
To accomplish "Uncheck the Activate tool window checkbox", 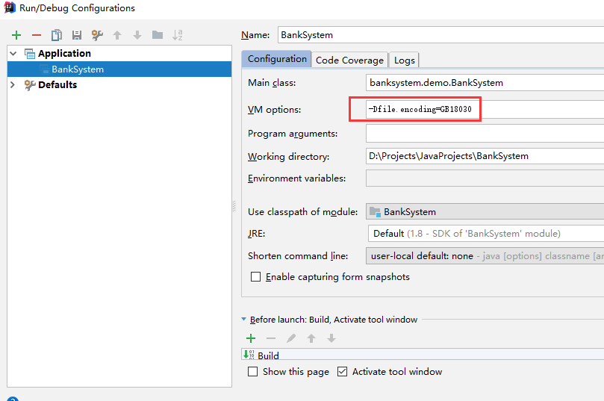I will [342, 371].
